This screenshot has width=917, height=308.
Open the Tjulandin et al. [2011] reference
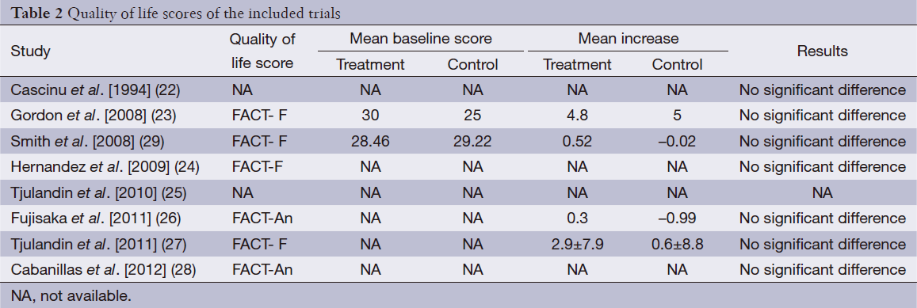[98, 245]
